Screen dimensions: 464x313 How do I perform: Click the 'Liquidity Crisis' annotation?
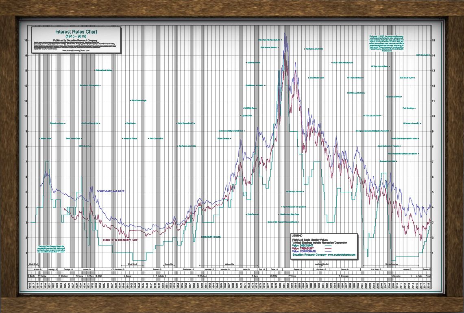(x=246, y=116)
